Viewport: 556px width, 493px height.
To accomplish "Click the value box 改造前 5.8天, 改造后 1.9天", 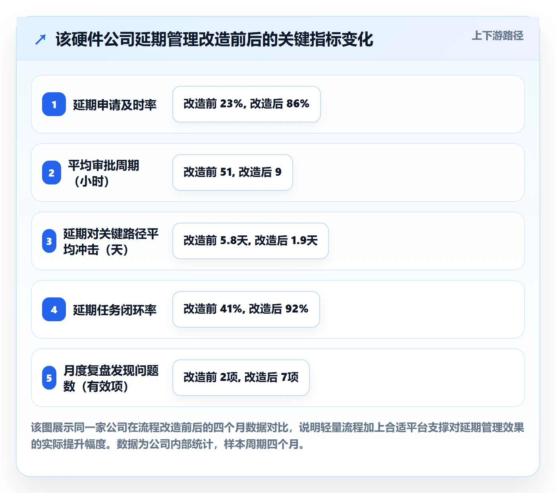I will click(x=251, y=241).
